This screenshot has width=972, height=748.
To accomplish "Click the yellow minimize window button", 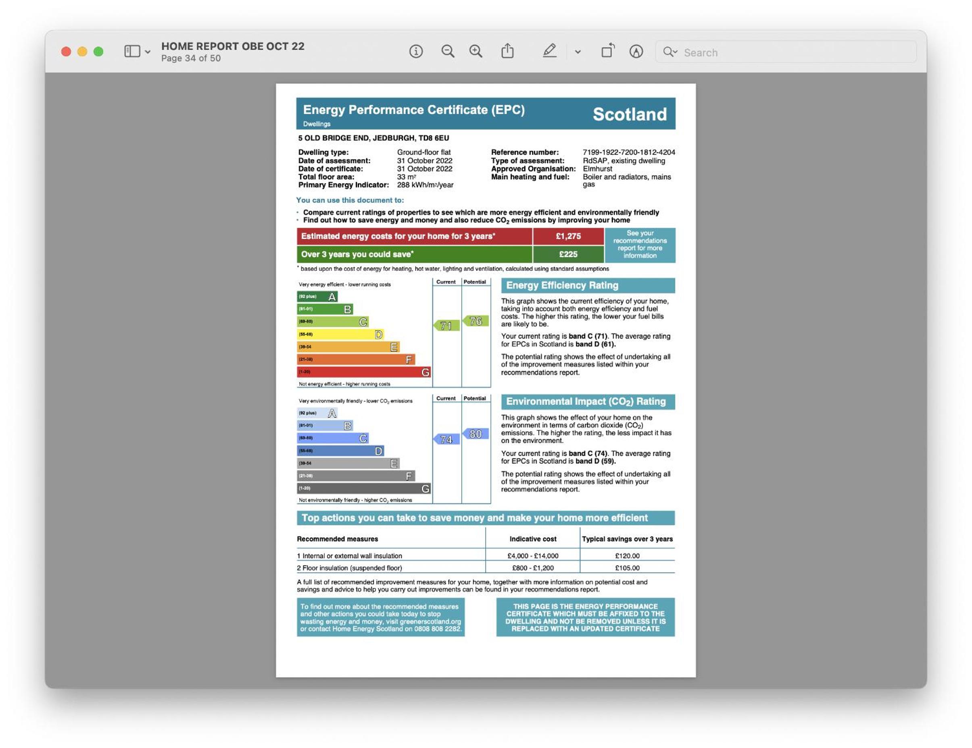I will [x=82, y=52].
